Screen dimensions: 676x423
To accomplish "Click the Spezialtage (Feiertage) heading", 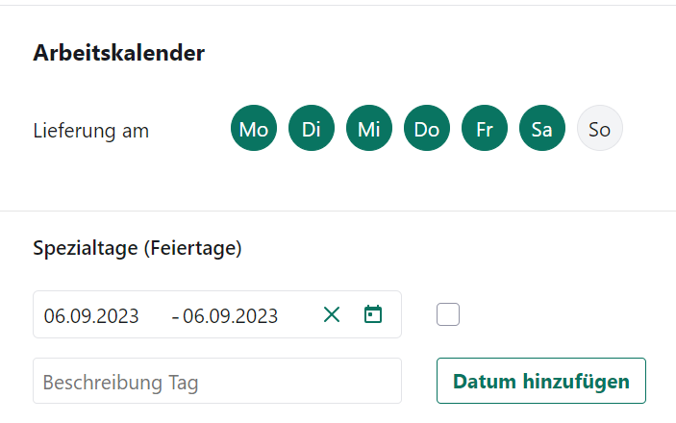I will coord(138,249).
